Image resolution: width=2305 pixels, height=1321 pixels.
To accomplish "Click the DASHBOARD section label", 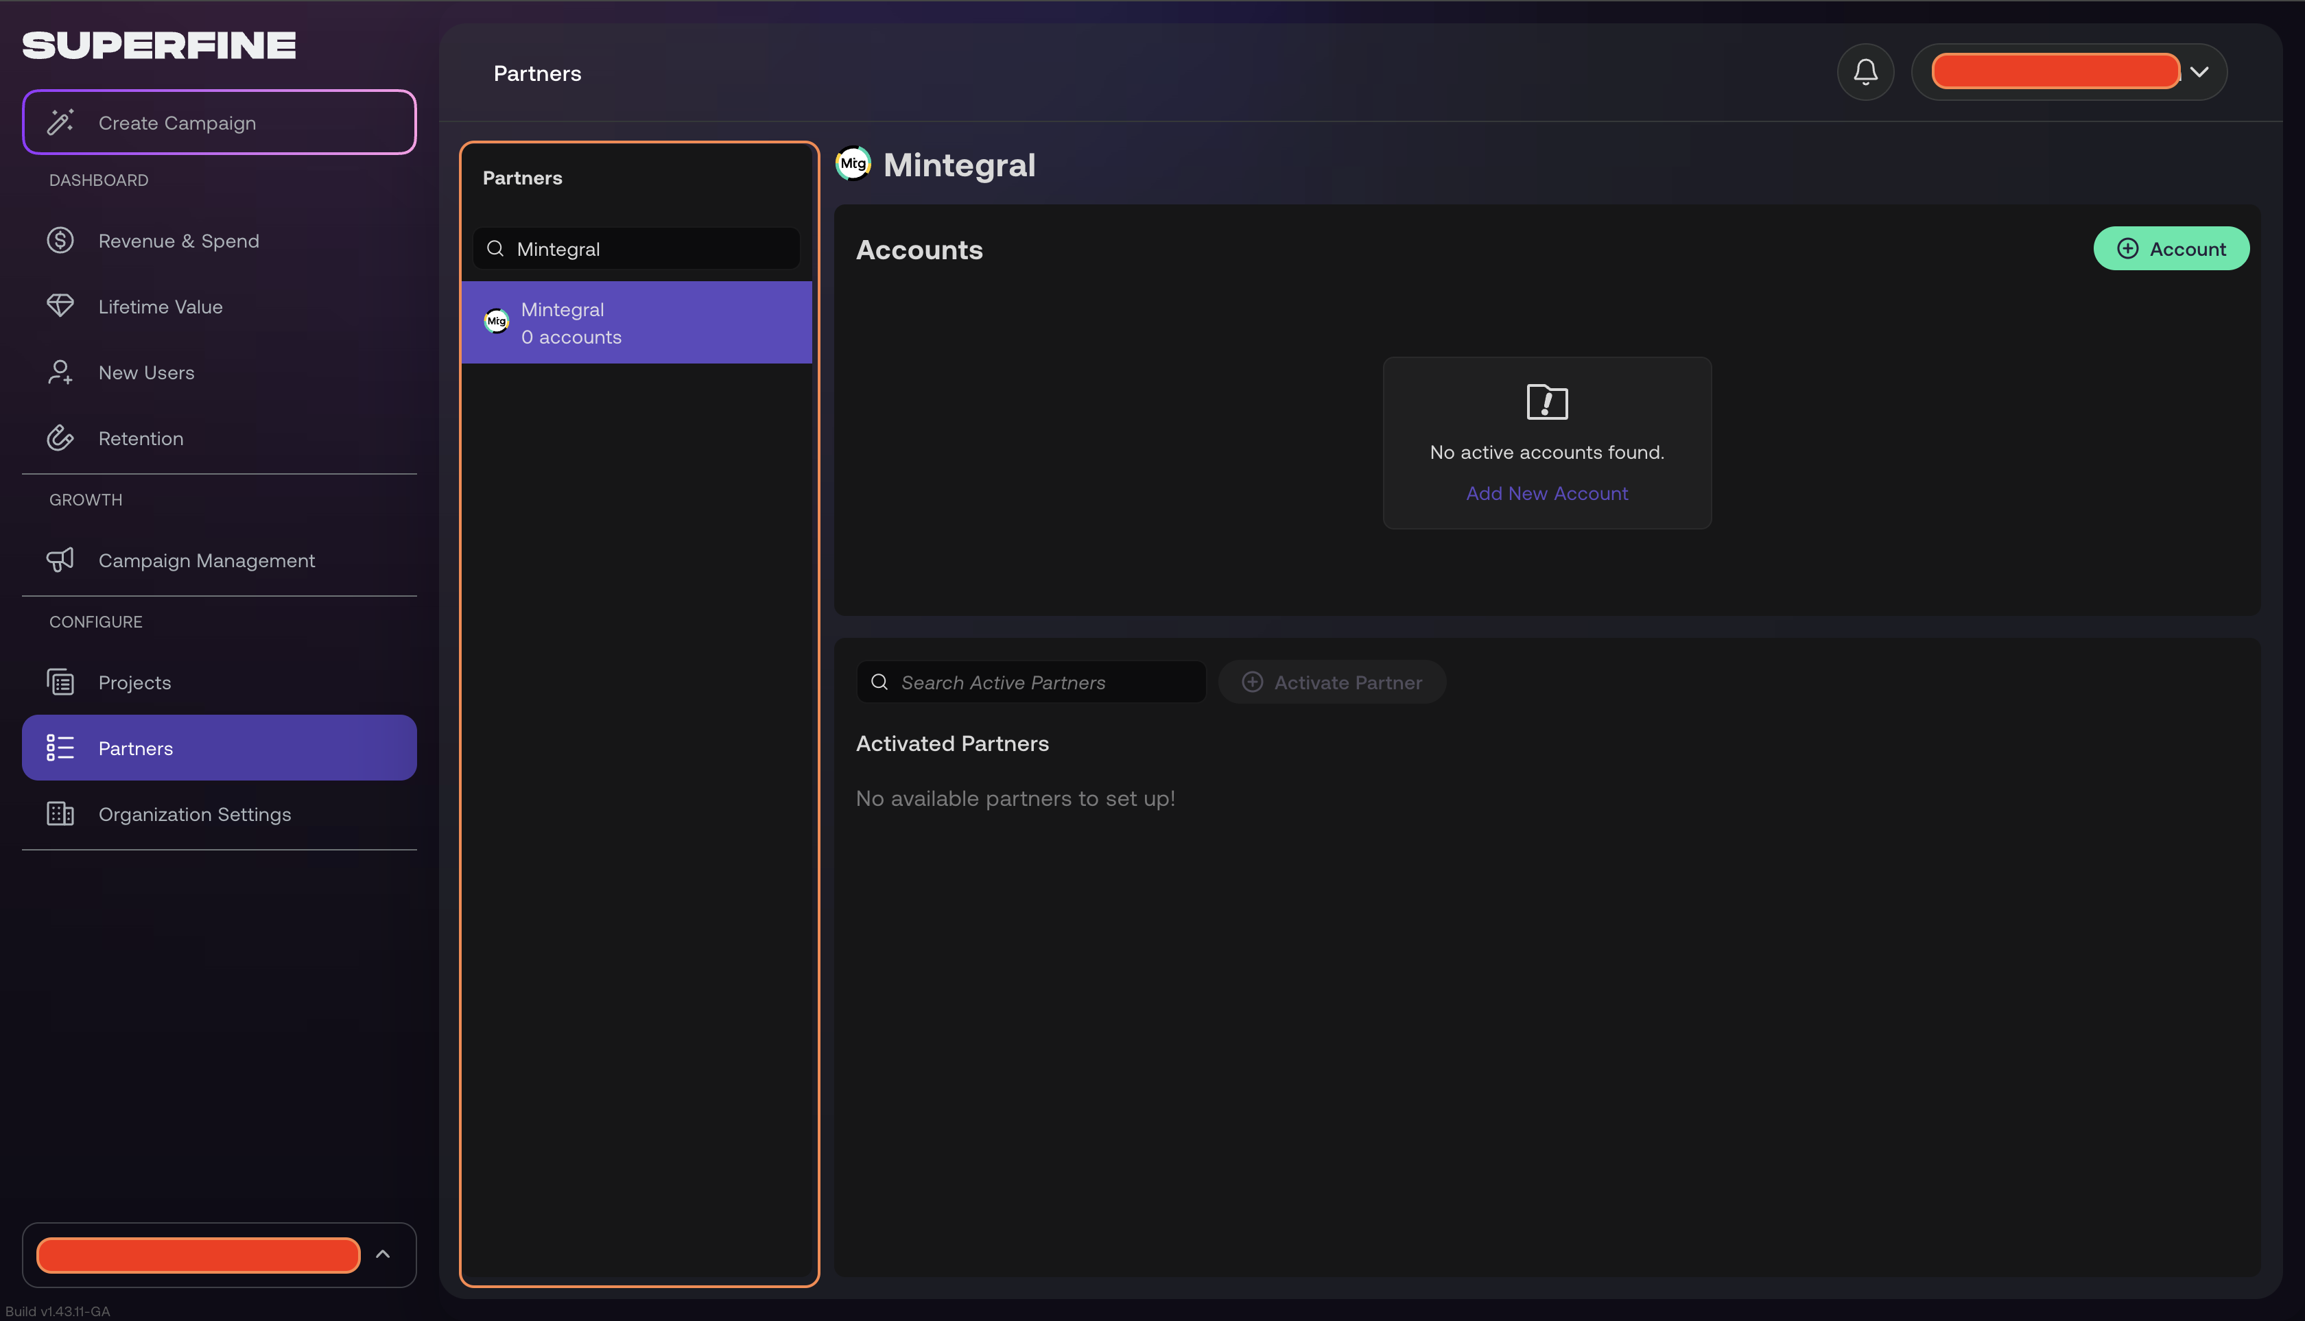I will [98, 180].
